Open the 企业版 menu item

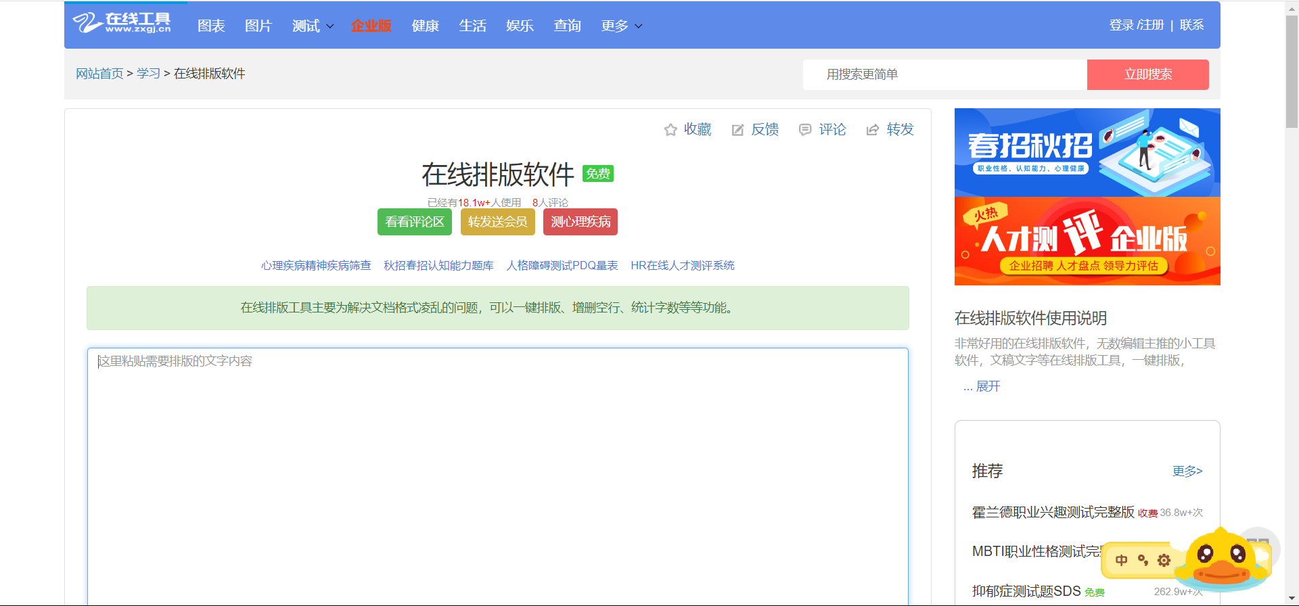[x=371, y=26]
